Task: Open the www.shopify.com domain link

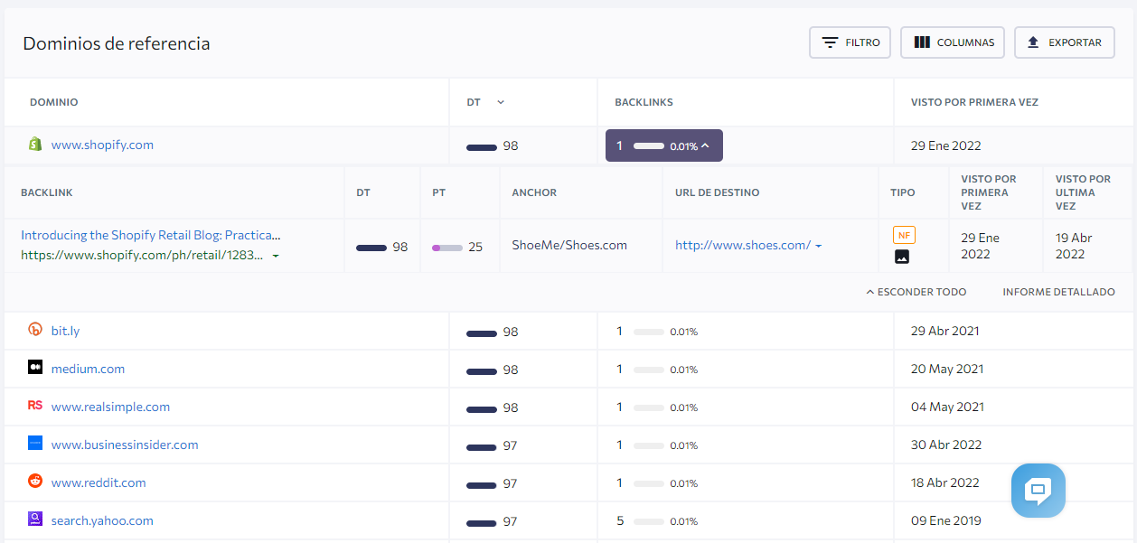Action: pyautogui.click(x=102, y=145)
